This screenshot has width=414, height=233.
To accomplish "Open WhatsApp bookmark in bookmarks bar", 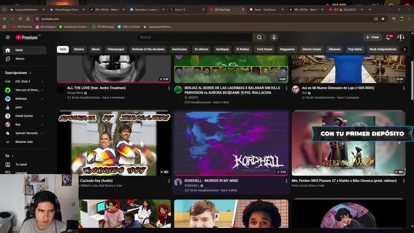I will pyautogui.click(x=103, y=27).
